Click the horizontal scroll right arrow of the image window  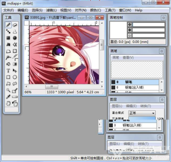(x=102, y=86)
